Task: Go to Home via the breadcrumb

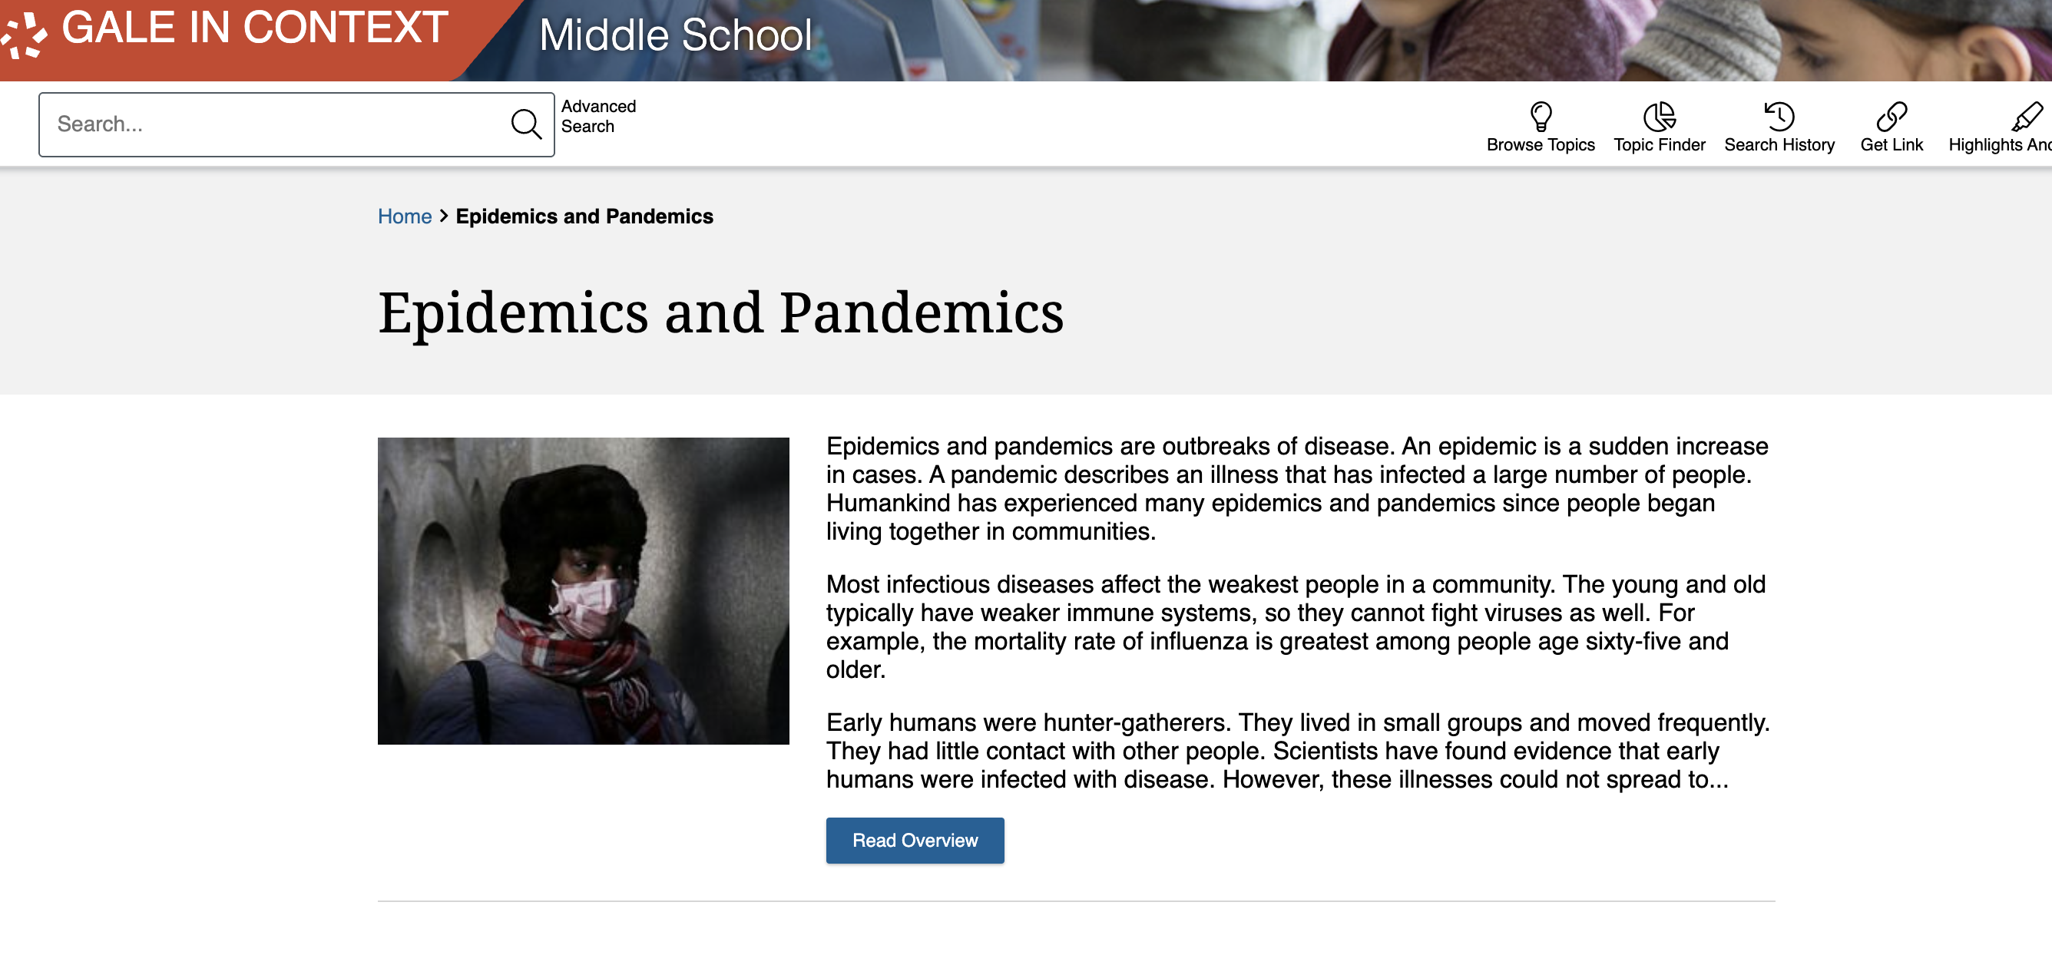Action: [x=405, y=216]
